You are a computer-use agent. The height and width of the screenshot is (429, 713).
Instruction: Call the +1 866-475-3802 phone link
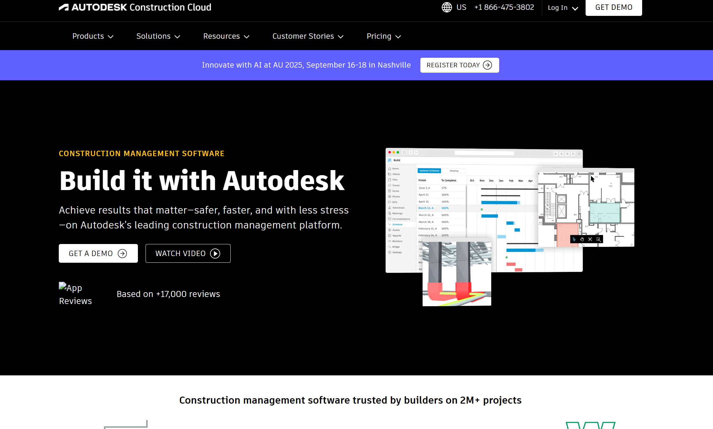[x=504, y=7]
